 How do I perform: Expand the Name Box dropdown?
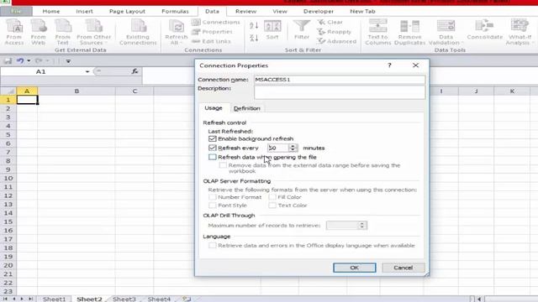87,71
